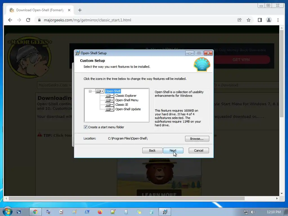This screenshot has width=288, height=216.
Task: Bookmark this page with the star icon
Action: click(x=249, y=20)
